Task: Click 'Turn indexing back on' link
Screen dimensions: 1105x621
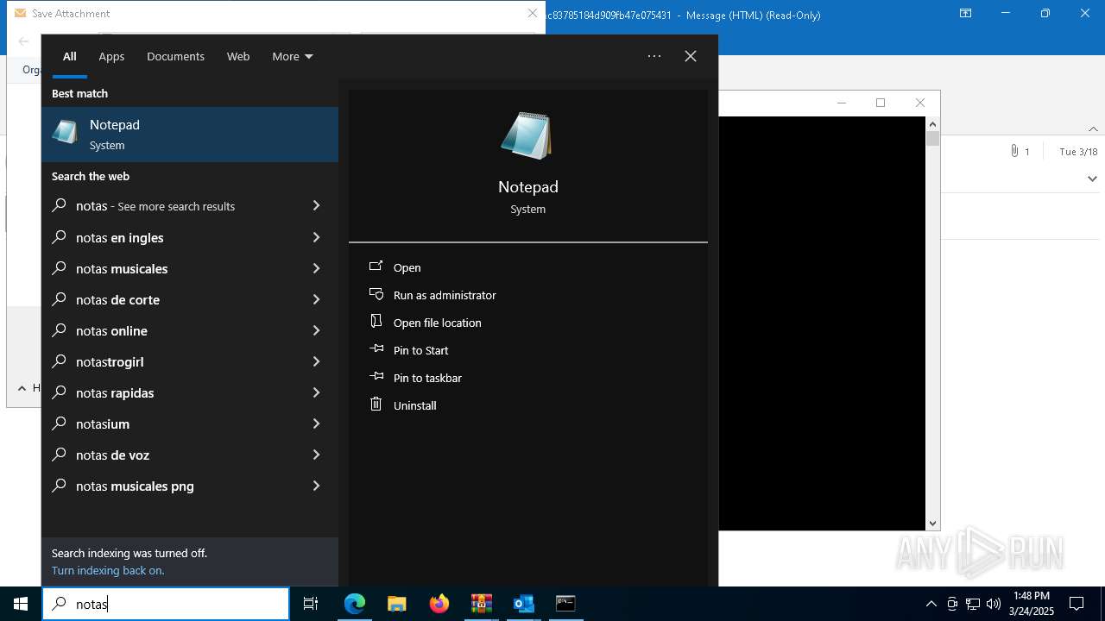Action: [108, 570]
